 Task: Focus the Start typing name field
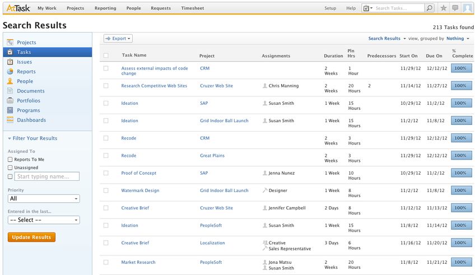pyautogui.click(x=46, y=176)
